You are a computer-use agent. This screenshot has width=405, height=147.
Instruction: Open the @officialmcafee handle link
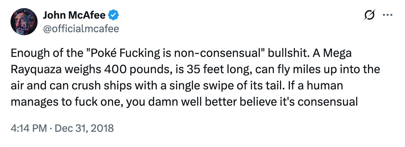(81, 29)
